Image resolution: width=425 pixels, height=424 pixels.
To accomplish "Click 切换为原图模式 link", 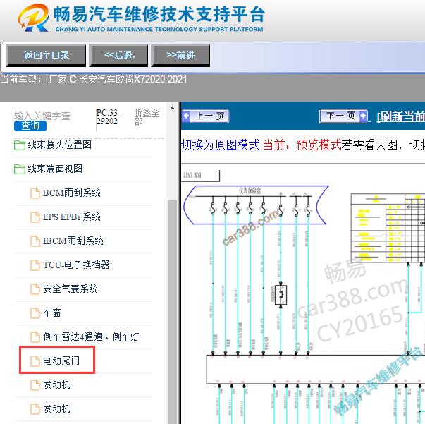I will coord(221,145).
